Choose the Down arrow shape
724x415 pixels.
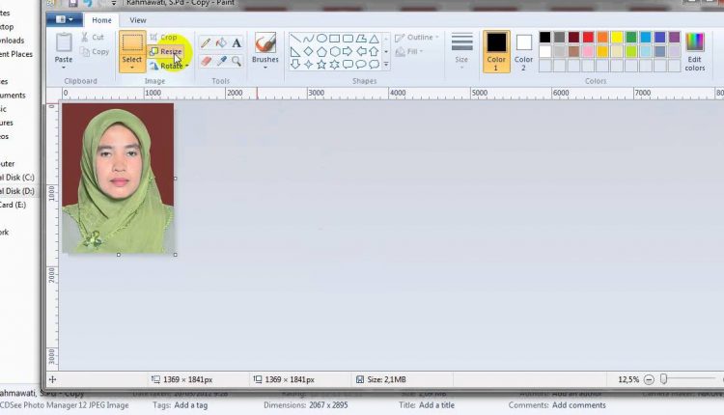[x=295, y=64]
